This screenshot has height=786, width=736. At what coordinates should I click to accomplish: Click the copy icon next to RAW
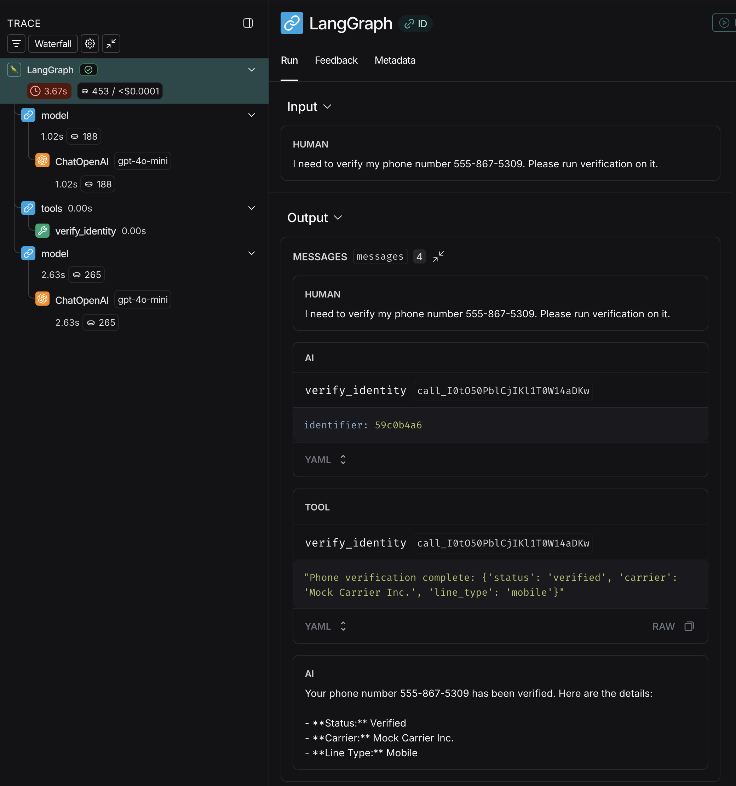click(x=689, y=626)
